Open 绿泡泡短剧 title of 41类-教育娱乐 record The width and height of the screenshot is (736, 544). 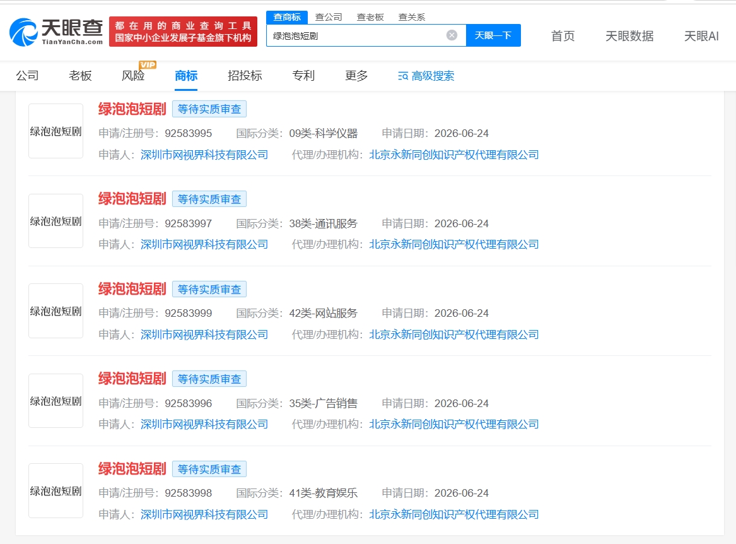point(132,469)
